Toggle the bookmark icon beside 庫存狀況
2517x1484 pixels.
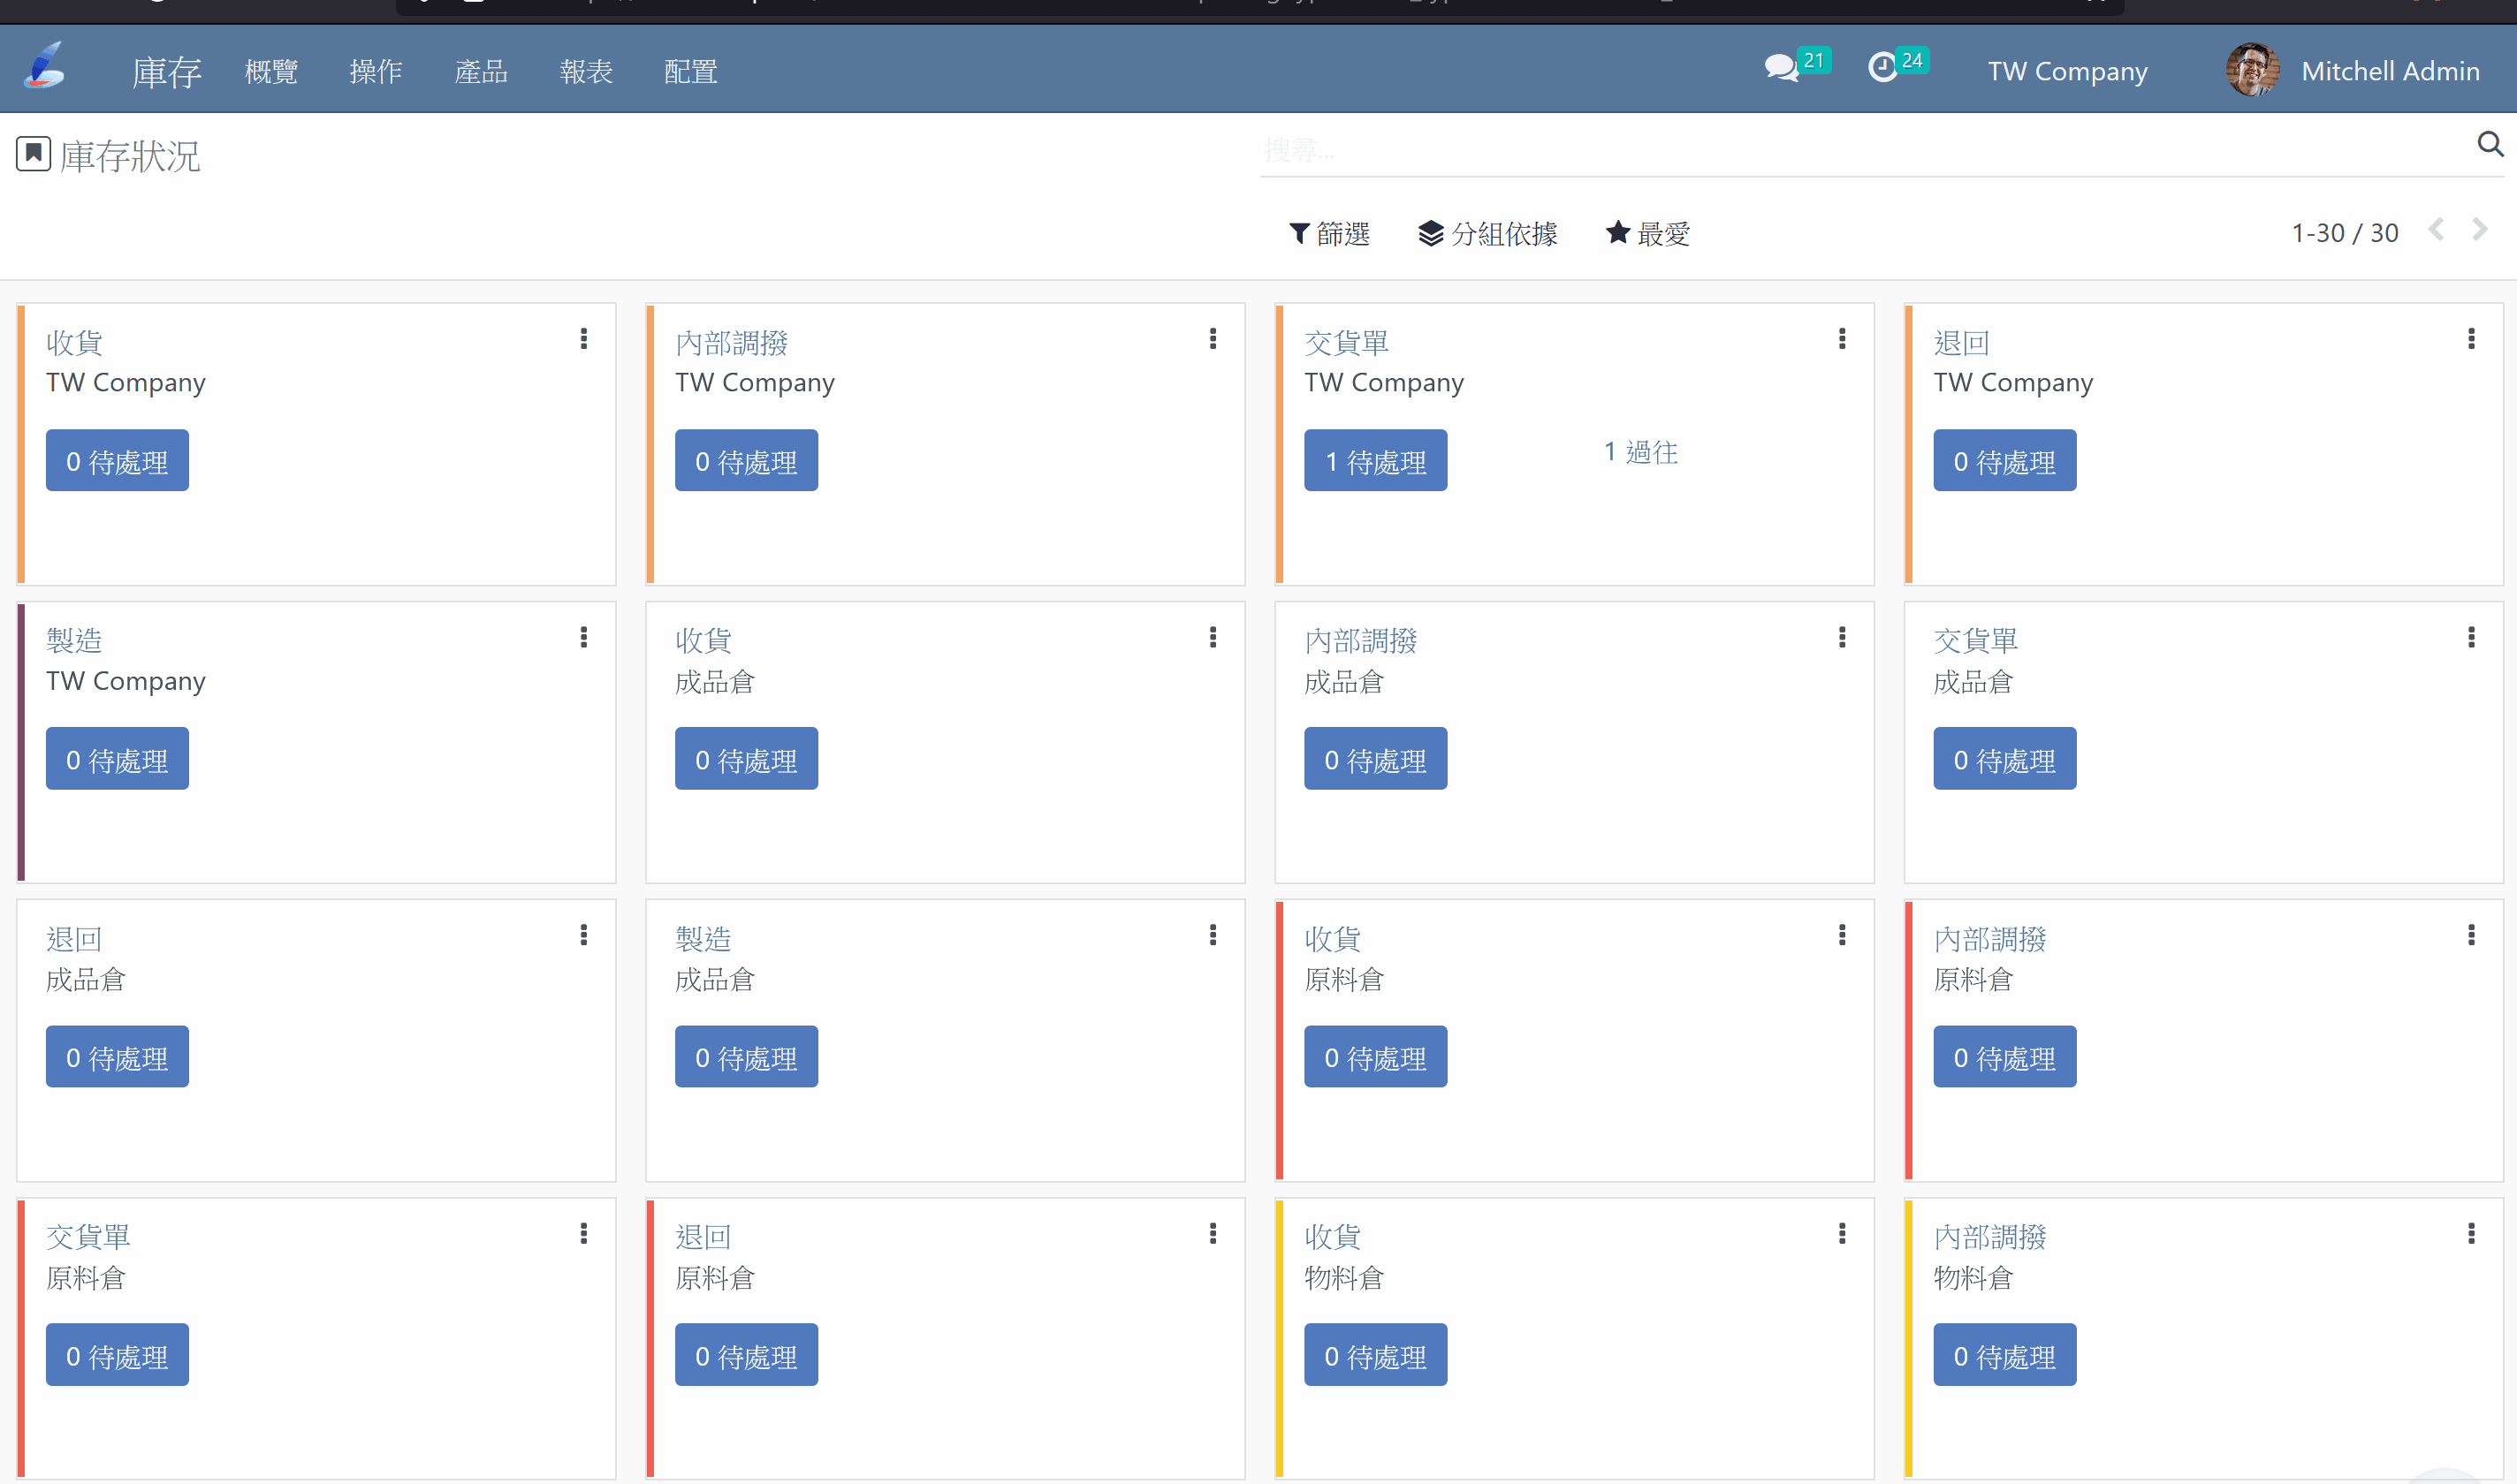tap(33, 154)
